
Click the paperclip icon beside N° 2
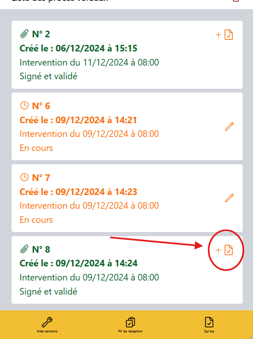(x=24, y=34)
